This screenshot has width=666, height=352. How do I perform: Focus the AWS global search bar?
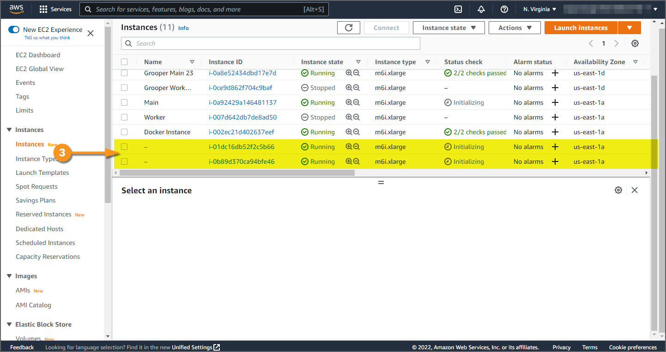pyautogui.click(x=204, y=9)
